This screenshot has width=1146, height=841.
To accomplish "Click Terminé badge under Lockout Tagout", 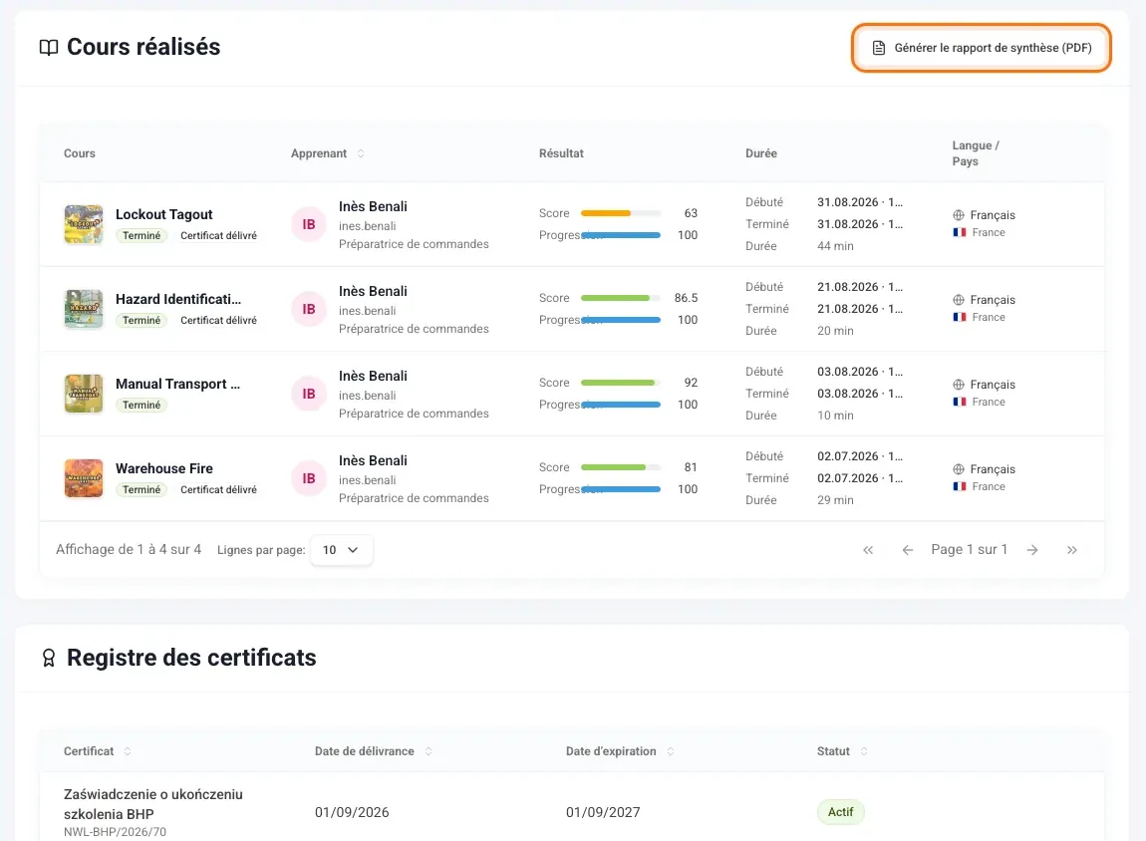I will pyautogui.click(x=142, y=235).
